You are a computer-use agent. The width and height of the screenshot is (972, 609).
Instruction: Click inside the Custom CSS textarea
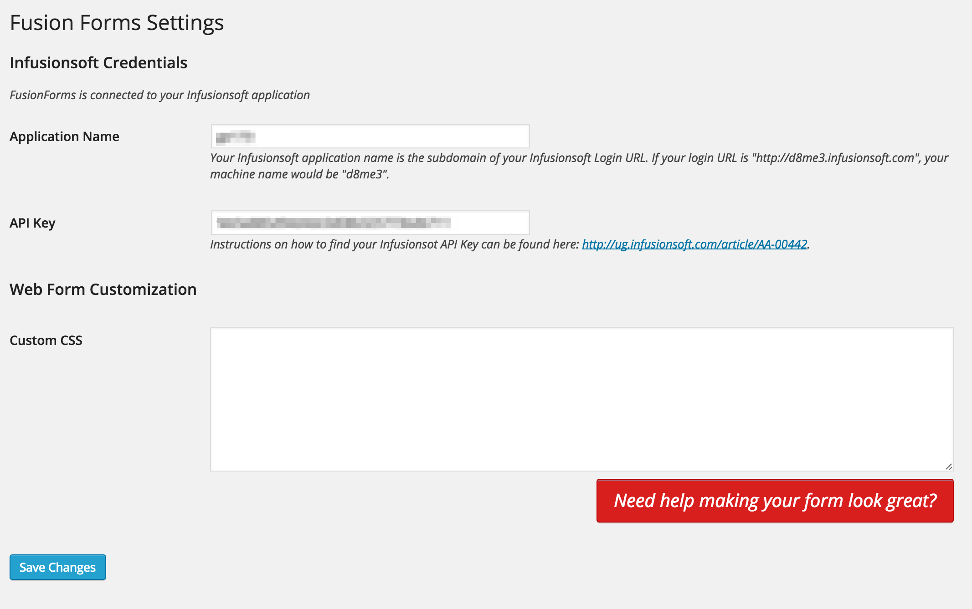click(x=581, y=399)
